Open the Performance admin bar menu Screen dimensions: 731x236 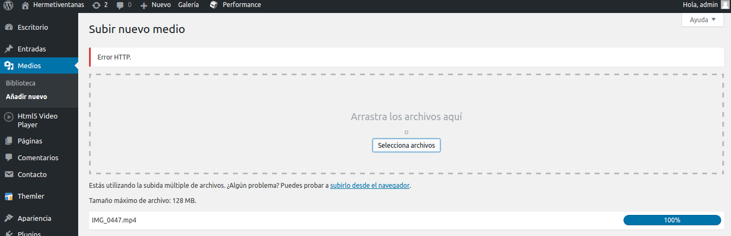[x=241, y=5]
